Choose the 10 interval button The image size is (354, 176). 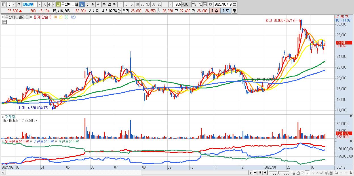pos(137,4)
